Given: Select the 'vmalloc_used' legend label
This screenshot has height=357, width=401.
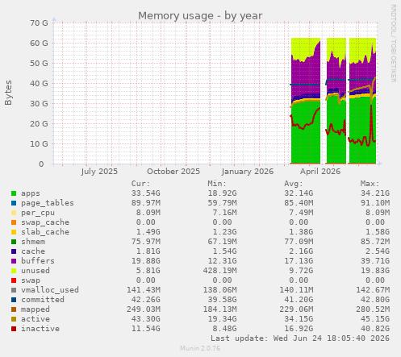Looking at the screenshot, I should [x=50, y=290].
